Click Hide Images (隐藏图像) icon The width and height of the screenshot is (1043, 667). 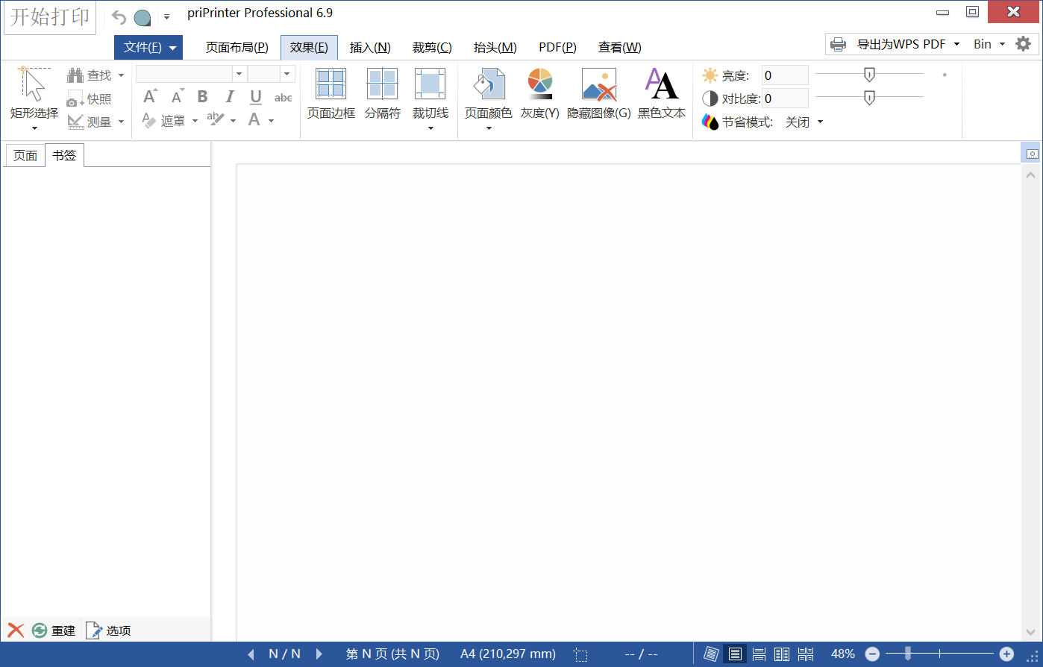(x=598, y=84)
